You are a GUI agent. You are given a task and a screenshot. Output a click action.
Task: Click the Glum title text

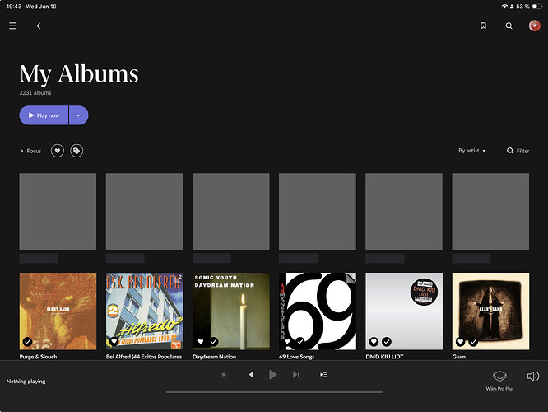[459, 356]
